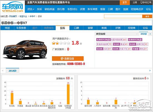Switch to the 经销商 model tab
The height and width of the screenshot is (112, 153).
coord(132,28)
